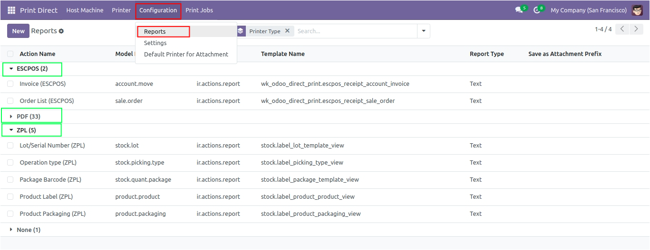Expand the None (1) group
The image size is (650, 250).
25,230
